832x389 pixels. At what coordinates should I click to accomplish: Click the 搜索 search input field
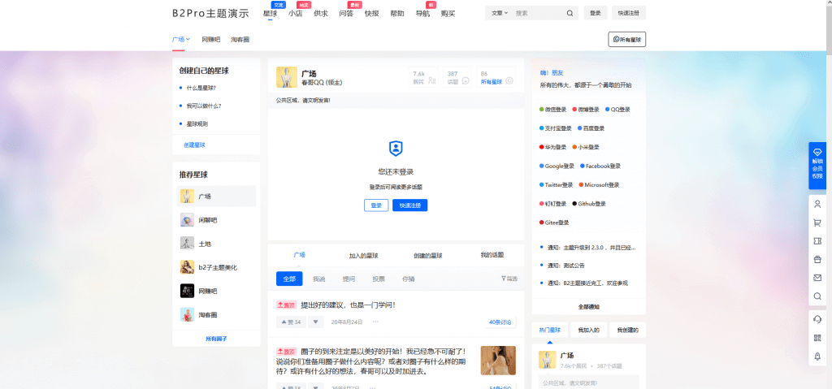click(538, 13)
